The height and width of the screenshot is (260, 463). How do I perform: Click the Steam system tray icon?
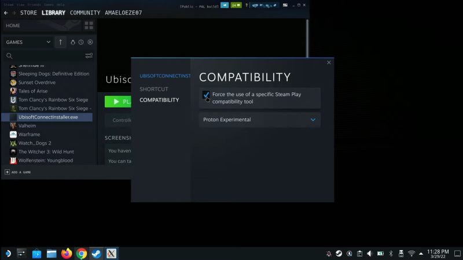[x=339, y=254]
